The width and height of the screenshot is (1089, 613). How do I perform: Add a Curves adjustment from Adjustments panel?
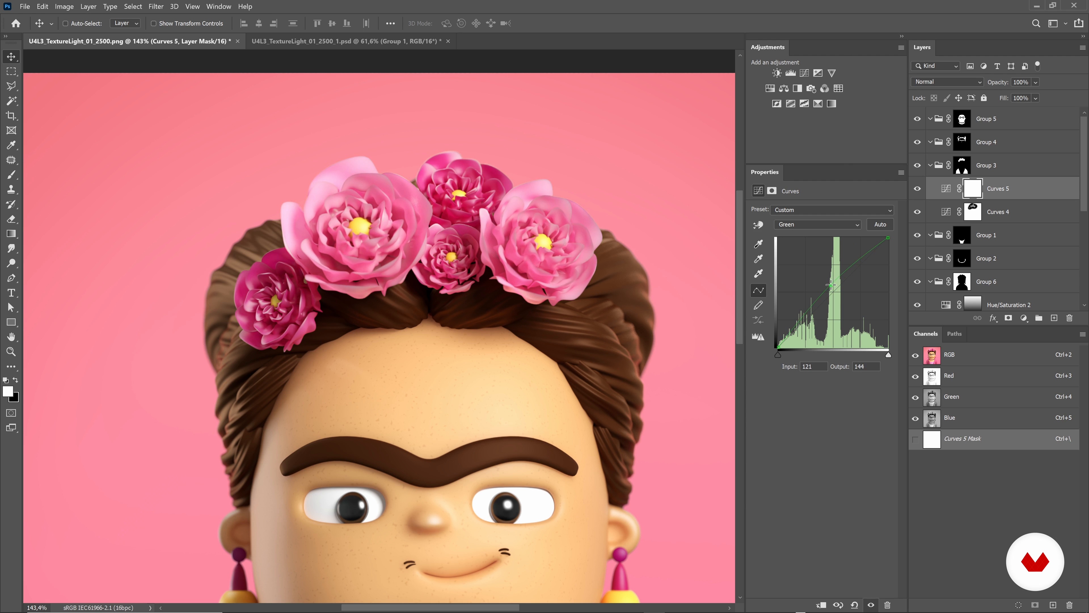804,73
